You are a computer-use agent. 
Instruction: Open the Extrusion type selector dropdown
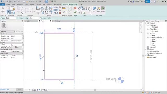(x=8, y=32)
